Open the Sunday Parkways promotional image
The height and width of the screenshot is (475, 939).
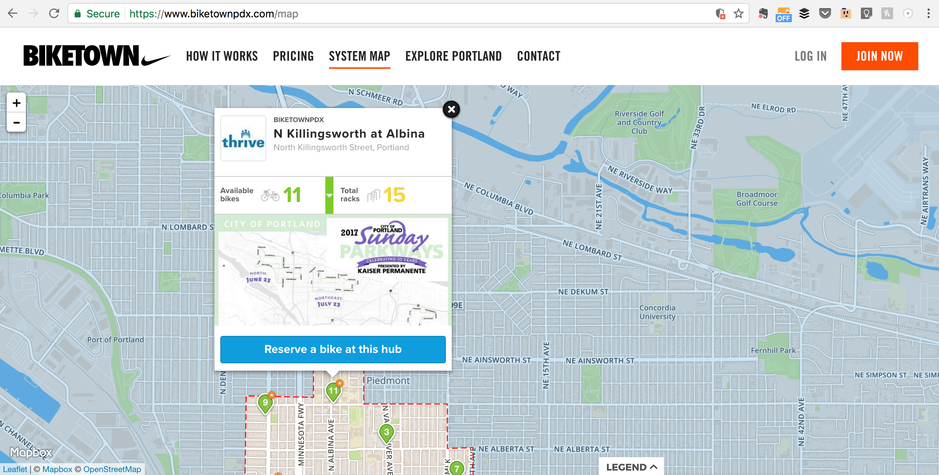[x=333, y=270]
